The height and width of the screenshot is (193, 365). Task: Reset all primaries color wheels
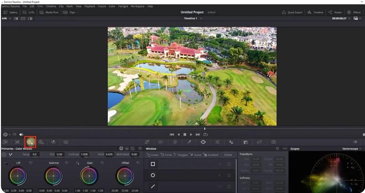click(140, 148)
